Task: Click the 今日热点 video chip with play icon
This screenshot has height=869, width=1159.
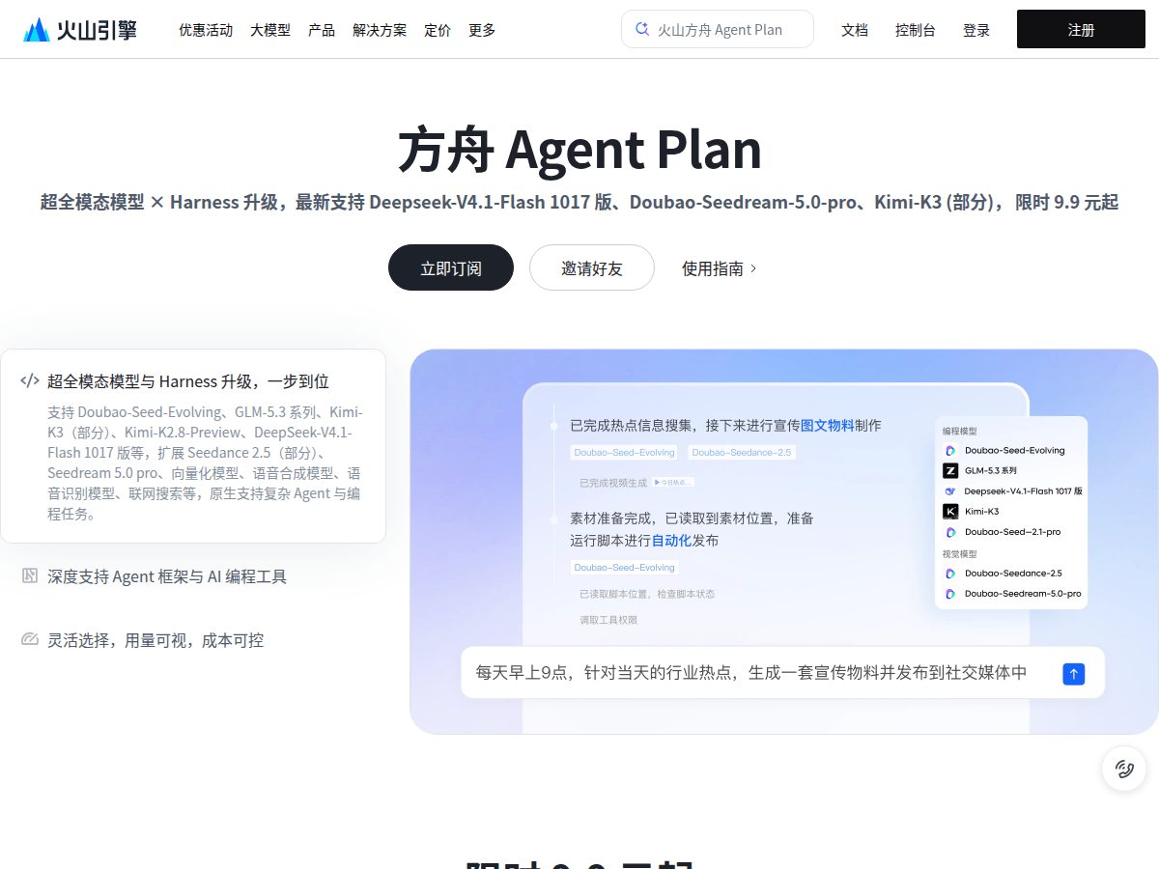Action: 673,482
